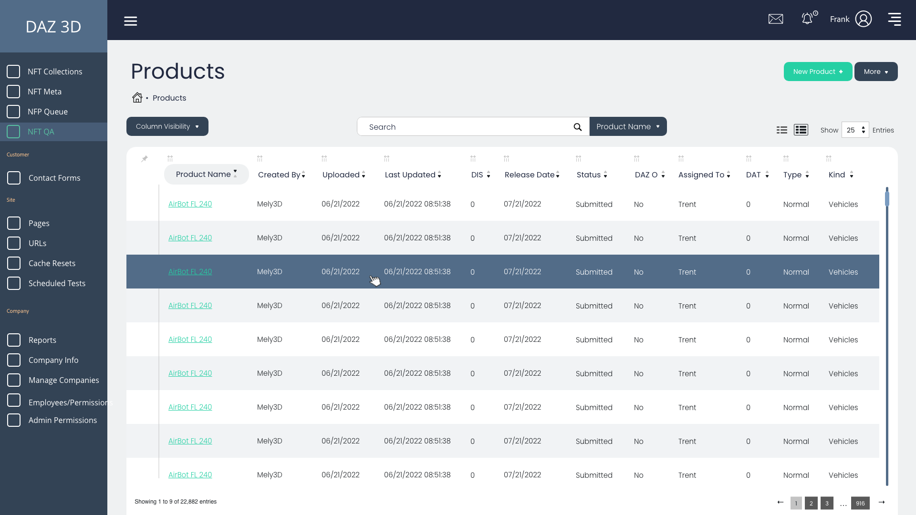Click the drag handle above DIS column

[x=473, y=158]
